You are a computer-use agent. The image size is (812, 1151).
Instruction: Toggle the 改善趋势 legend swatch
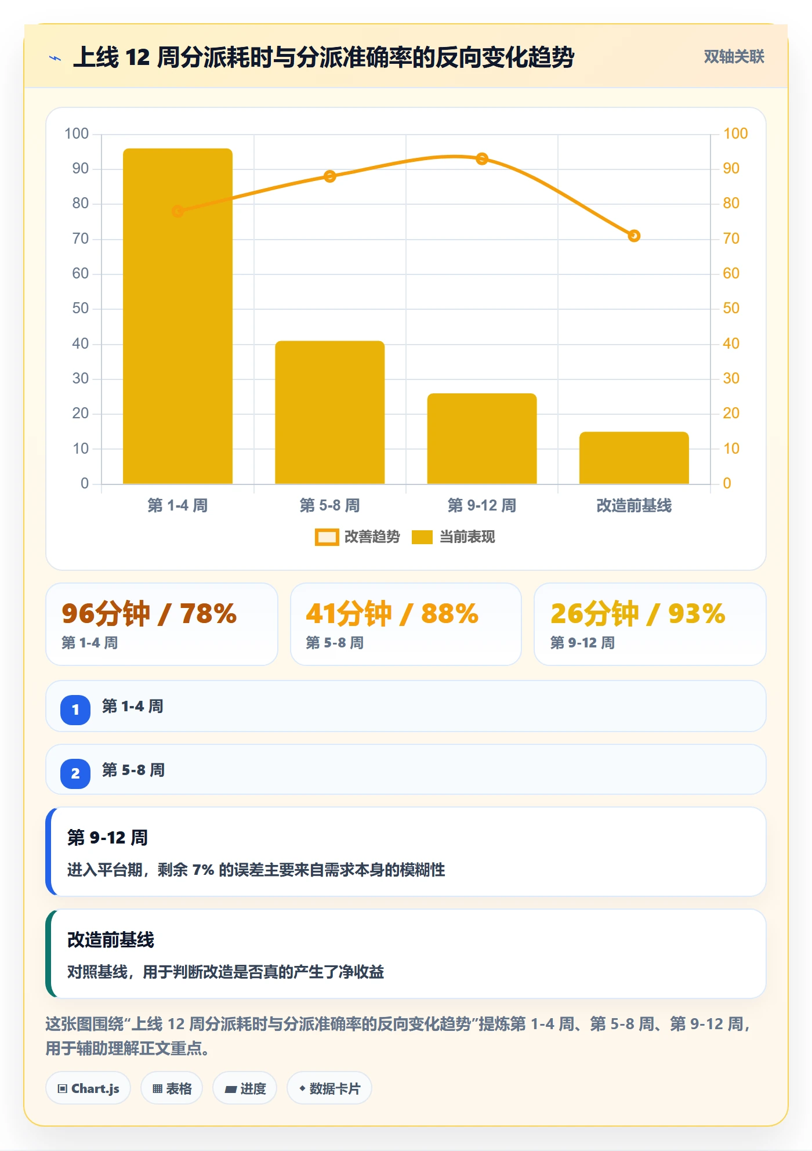tap(327, 537)
